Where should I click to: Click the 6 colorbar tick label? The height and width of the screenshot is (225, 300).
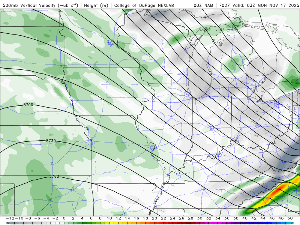[x=91, y=218]
